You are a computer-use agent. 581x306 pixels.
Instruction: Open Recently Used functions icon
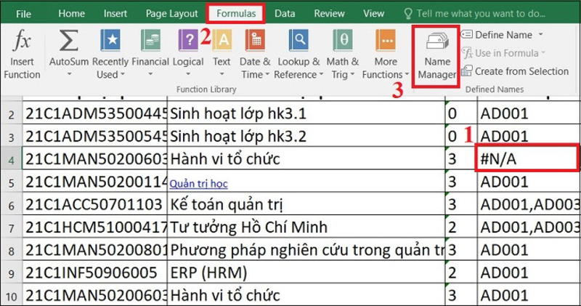[110, 41]
